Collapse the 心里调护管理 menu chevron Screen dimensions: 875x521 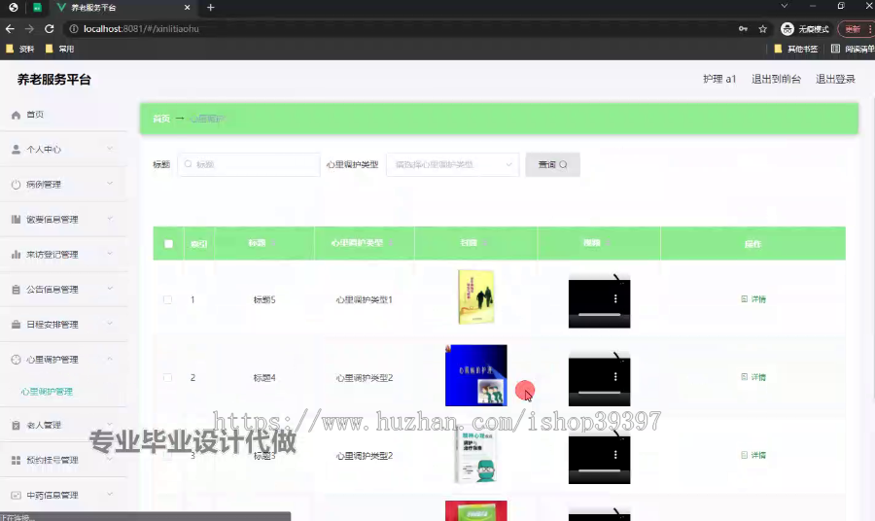pyautogui.click(x=110, y=359)
